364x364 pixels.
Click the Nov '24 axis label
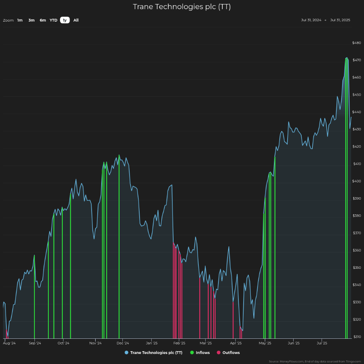pyautogui.click(x=96, y=343)
